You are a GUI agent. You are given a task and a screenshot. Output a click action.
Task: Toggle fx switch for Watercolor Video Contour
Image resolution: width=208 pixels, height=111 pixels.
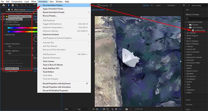coord(4,16)
